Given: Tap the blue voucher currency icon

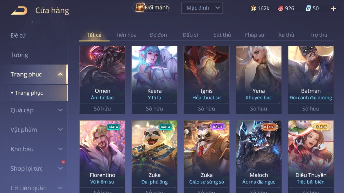Looking at the screenshot, I should (308, 8).
